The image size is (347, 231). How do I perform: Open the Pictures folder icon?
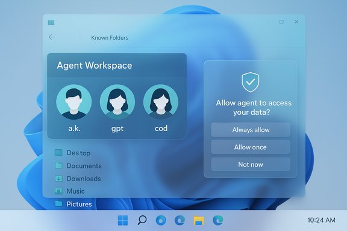point(58,203)
